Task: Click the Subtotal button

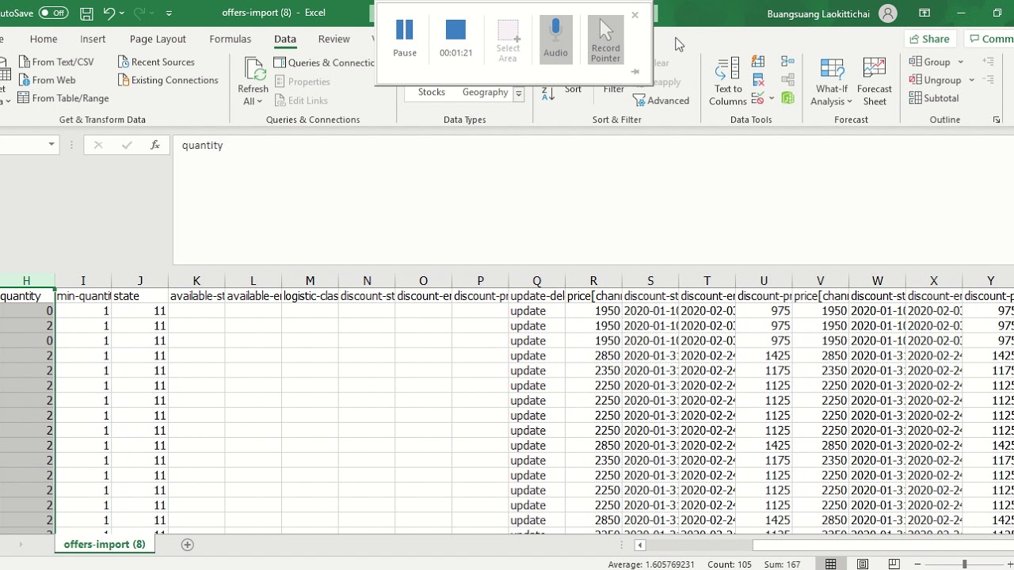Action: (x=934, y=98)
